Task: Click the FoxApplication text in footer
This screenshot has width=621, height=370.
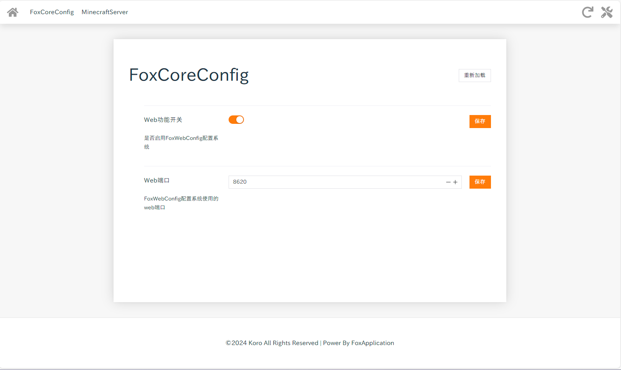Action: (372, 343)
